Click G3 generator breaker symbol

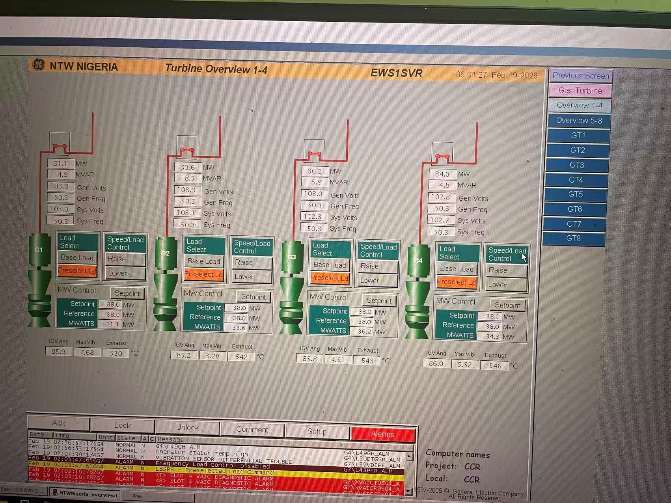pyautogui.click(x=314, y=154)
